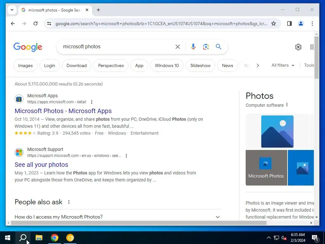Select the App filter chip

pos(139,65)
